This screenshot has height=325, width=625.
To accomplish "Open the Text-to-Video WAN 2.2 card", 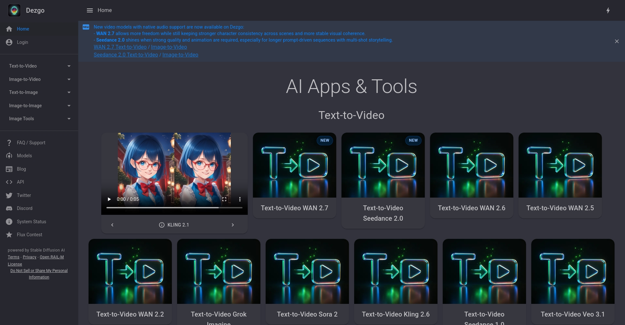I will pos(130,282).
